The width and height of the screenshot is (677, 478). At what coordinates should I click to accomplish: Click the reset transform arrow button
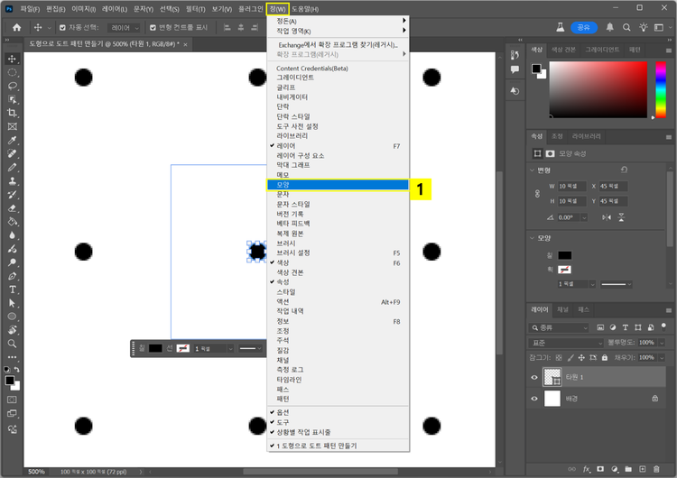click(x=624, y=170)
